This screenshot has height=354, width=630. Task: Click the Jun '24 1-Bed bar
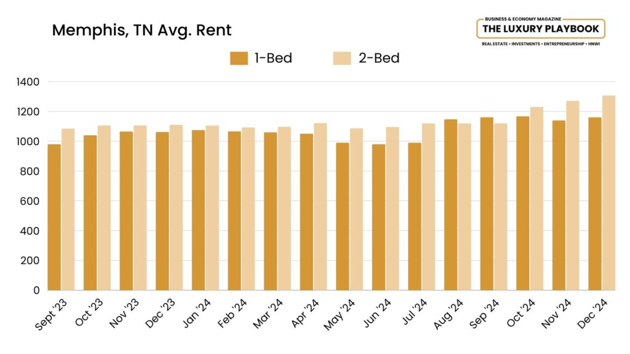pos(378,217)
